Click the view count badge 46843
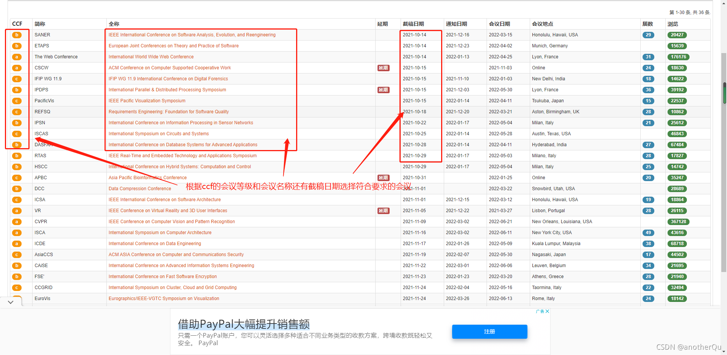The width and height of the screenshot is (727, 355). [677, 134]
